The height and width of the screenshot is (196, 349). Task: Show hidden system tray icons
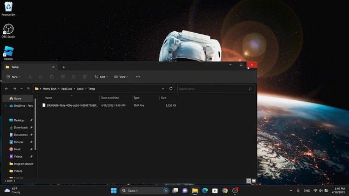(x=291, y=191)
